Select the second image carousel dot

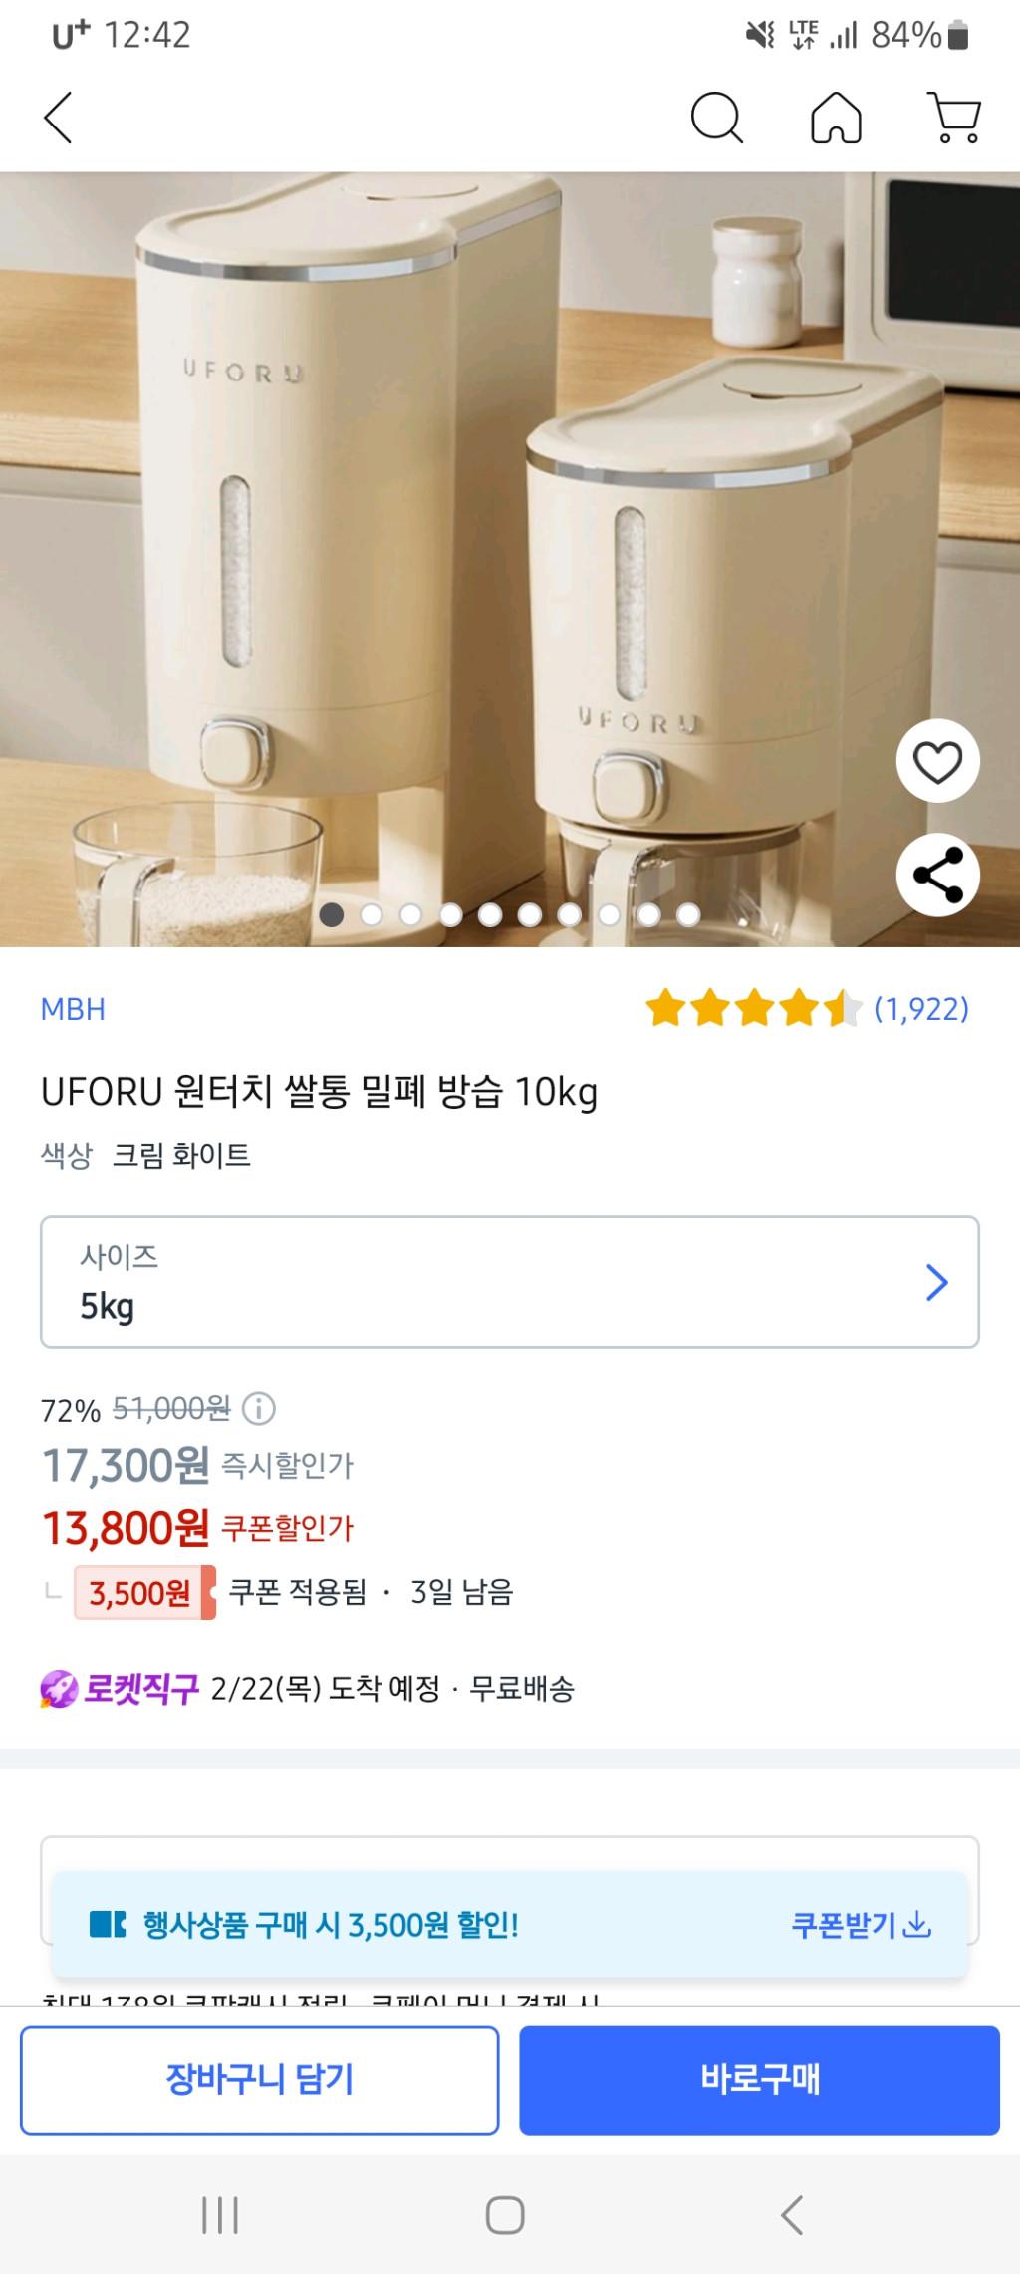pos(372,914)
